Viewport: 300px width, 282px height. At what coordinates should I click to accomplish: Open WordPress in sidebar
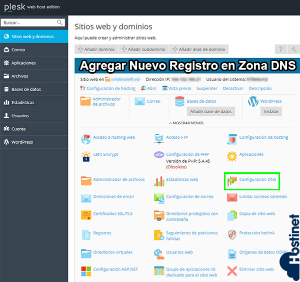(34, 142)
